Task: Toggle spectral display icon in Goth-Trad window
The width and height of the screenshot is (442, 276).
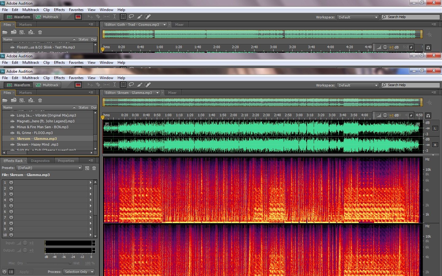Action: pos(78,17)
